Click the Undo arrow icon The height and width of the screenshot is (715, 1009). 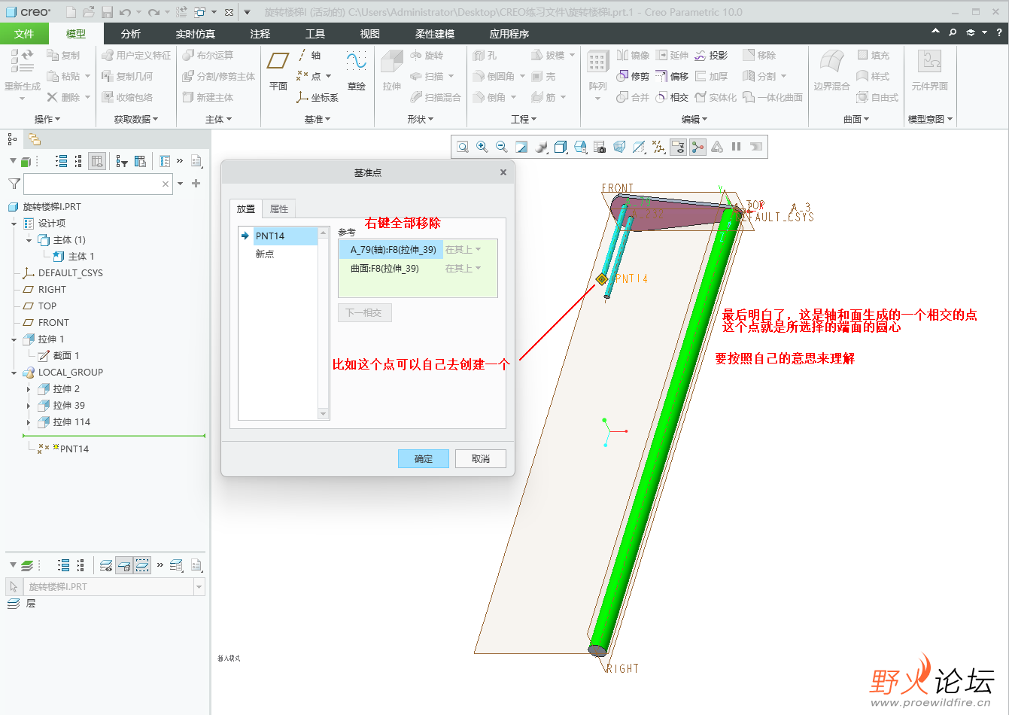click(125, 12)
